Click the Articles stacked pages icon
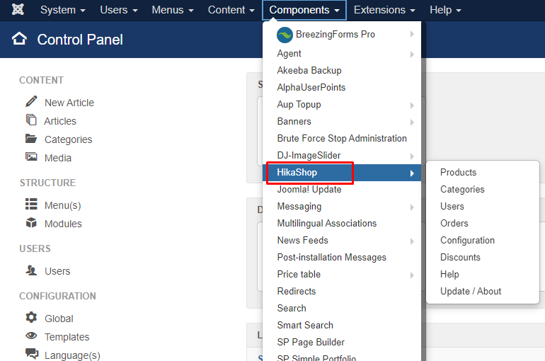Viewport: 545px width, 361px height. [31, 120]
